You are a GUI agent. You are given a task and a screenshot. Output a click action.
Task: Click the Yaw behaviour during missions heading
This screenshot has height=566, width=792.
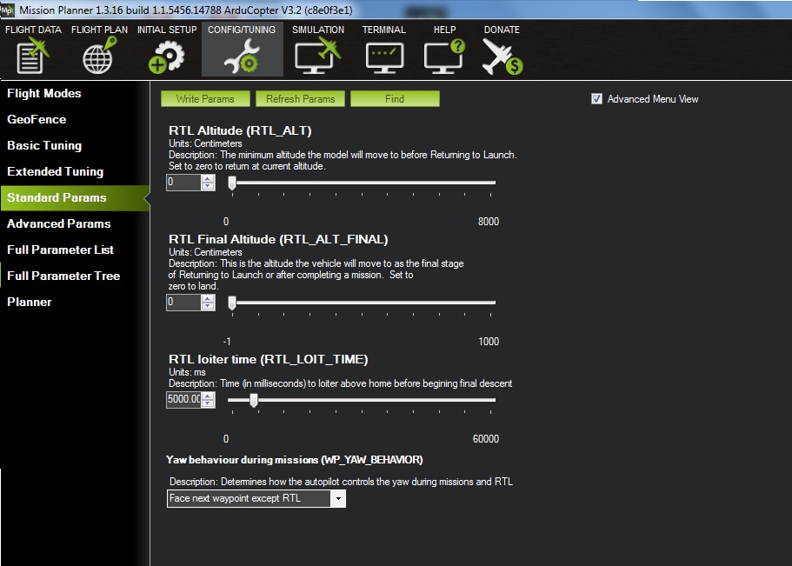coord(295,460)
